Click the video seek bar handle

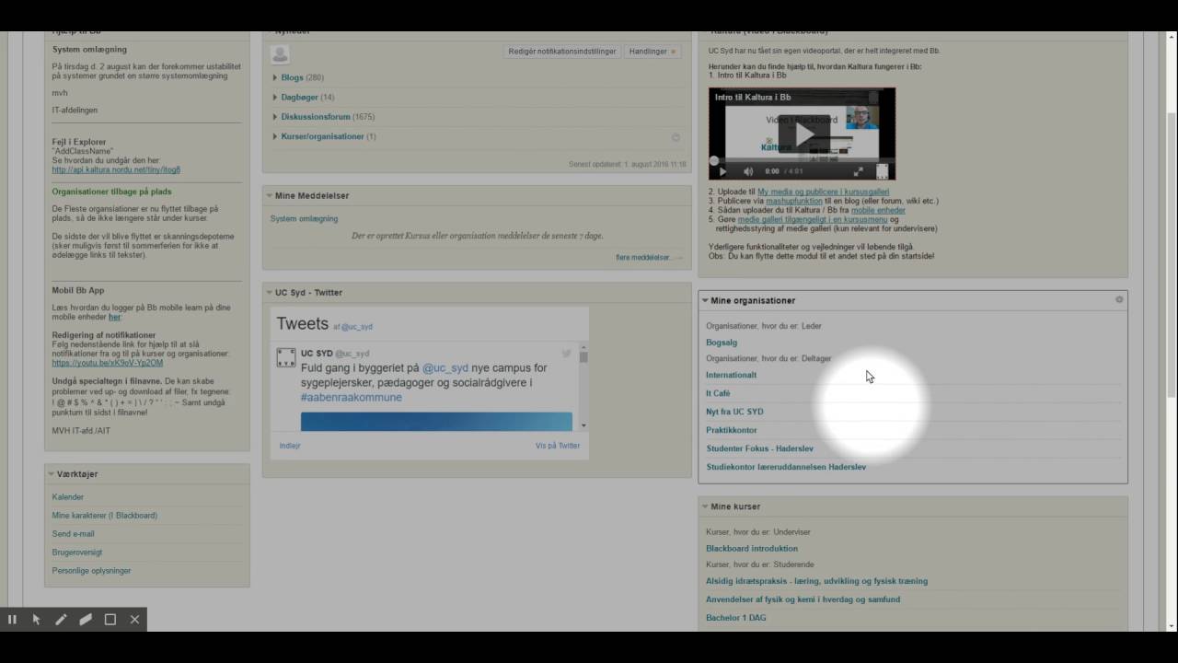(713, 160)
